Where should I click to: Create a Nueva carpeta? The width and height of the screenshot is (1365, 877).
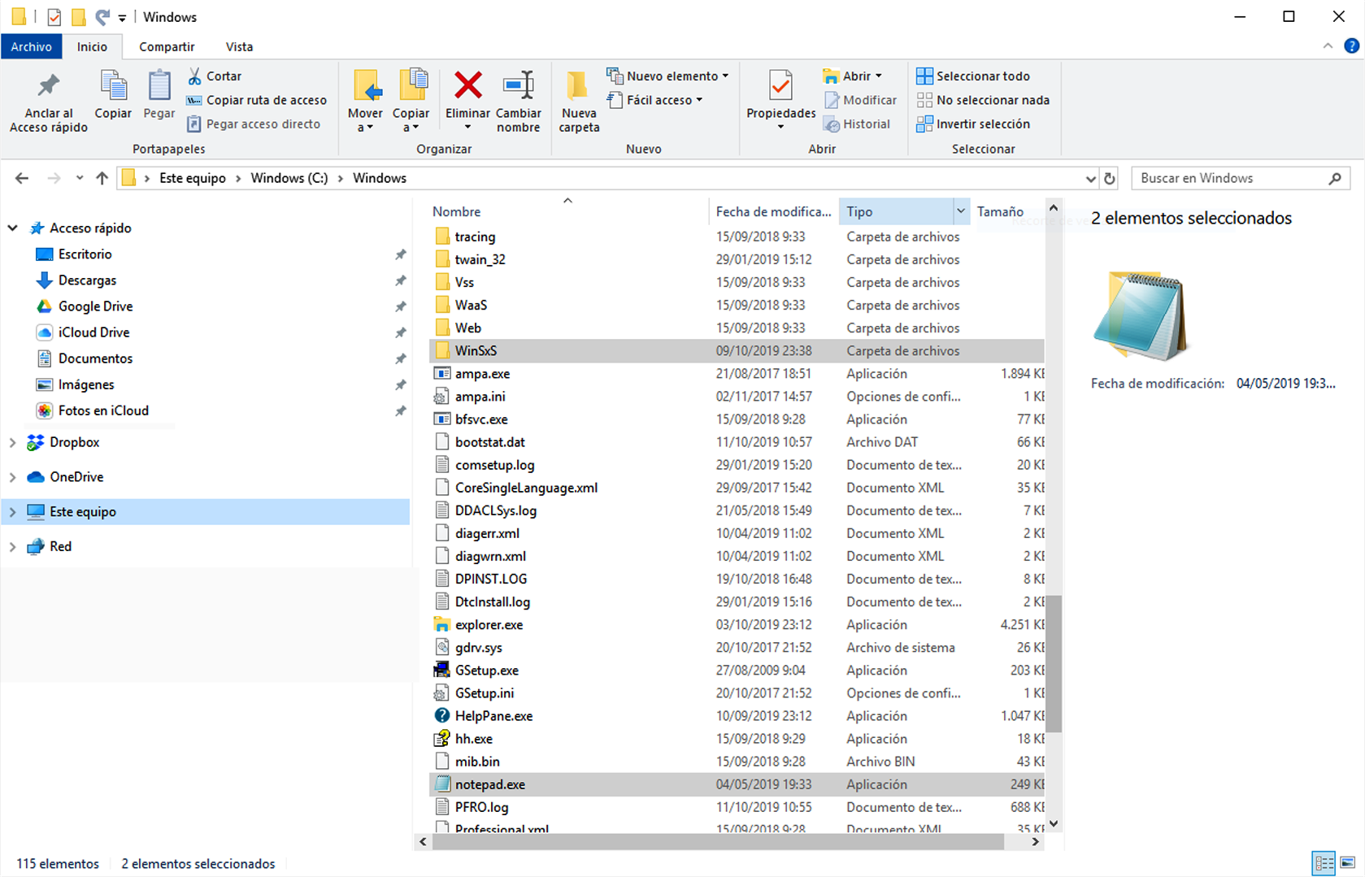[x=579, y=102]
